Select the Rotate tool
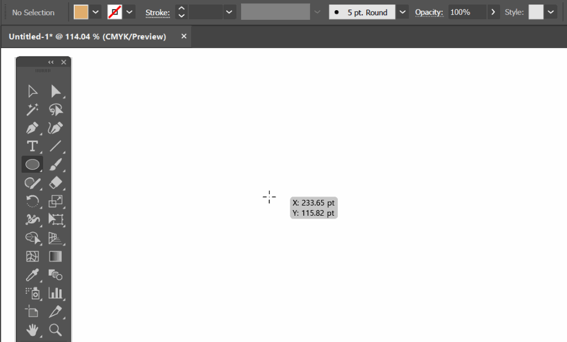 [x=32, y=201]
